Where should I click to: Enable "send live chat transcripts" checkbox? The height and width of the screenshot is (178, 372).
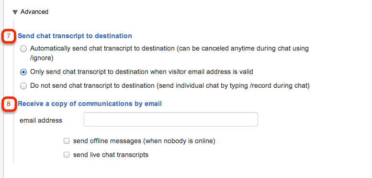pos(67,155)
